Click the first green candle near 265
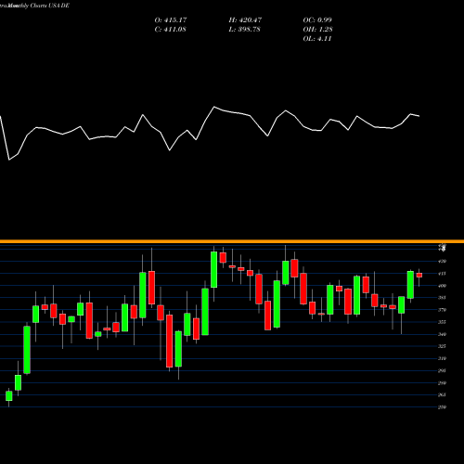Image resolution: width=464 pixels, height=464 pixels. (x=9, y=396)
